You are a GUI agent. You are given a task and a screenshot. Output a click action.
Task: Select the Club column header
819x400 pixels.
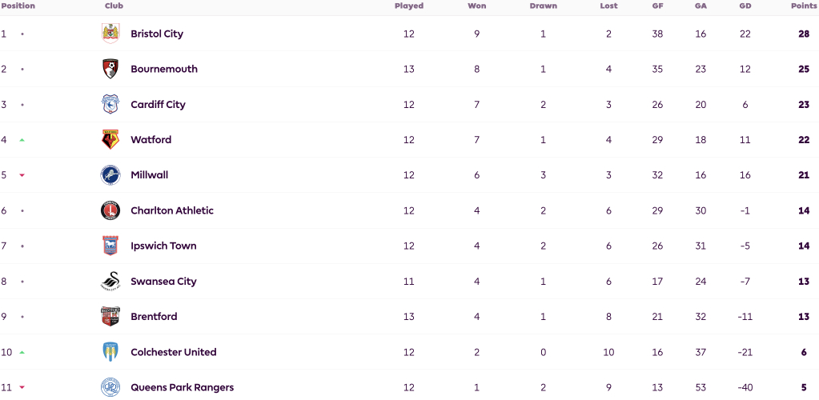(x=114, y=6)
